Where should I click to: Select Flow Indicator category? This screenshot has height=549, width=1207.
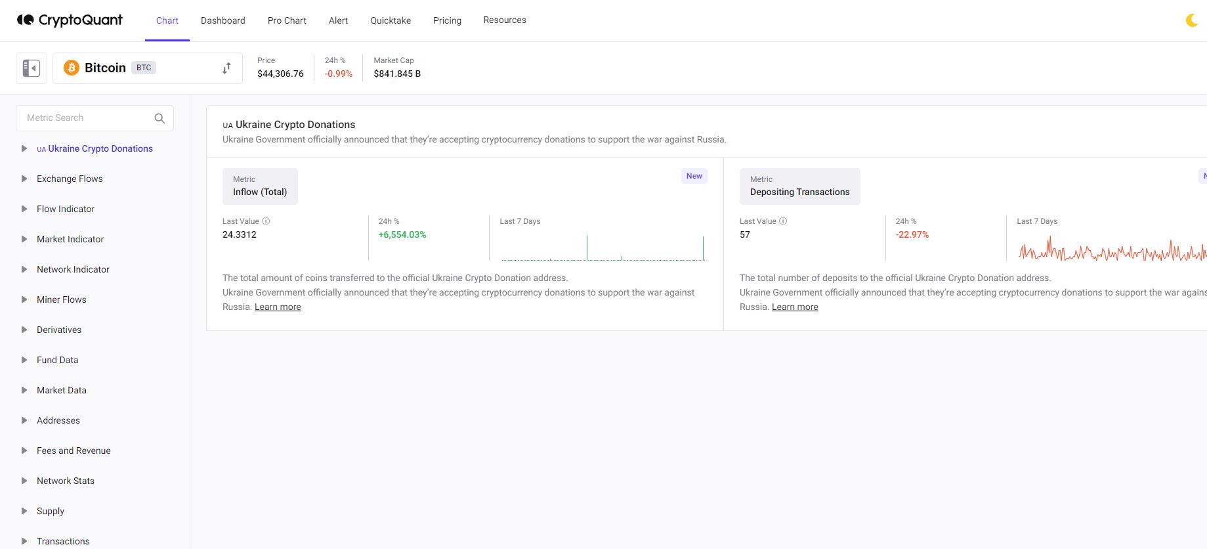point(66,209)
